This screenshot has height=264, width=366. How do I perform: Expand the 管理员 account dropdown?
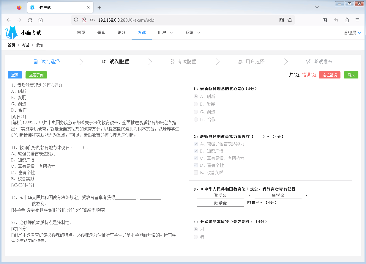coord(352,33)
